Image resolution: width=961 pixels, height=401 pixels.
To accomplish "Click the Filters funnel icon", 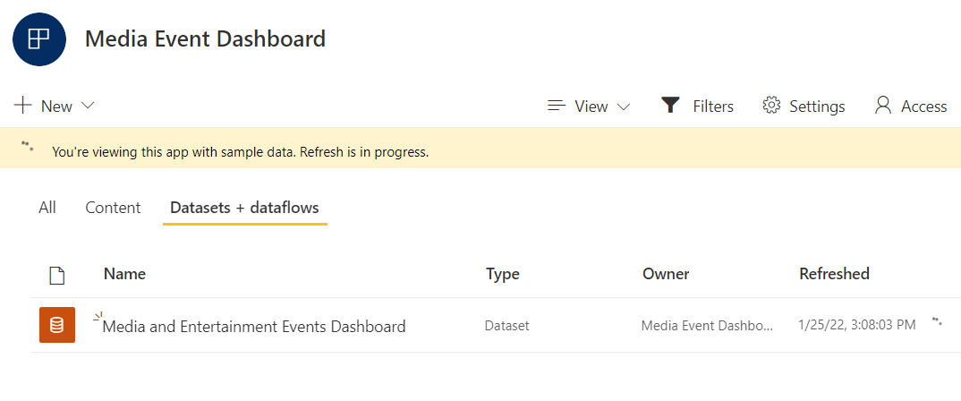I will [x=670, y=106].
